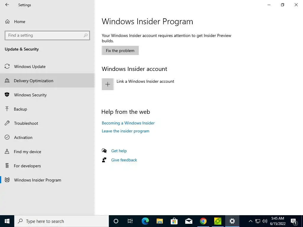This screenshot has height=227, width=303.
Task: Click the Troubleshoot wrench icon
Action: pyautogui.click(x=7, y=123)
